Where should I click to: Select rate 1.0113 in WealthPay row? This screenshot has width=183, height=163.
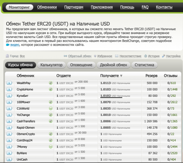pos(105,83)
